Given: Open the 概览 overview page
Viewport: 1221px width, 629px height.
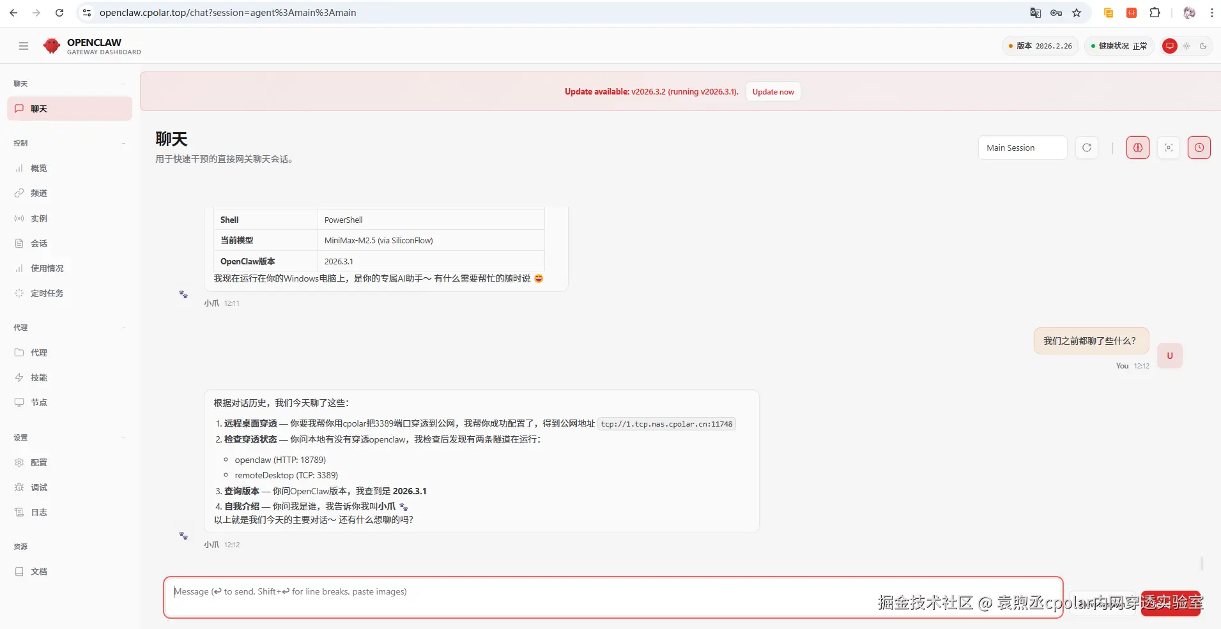Looking at the screenshot, I should 70,168.
